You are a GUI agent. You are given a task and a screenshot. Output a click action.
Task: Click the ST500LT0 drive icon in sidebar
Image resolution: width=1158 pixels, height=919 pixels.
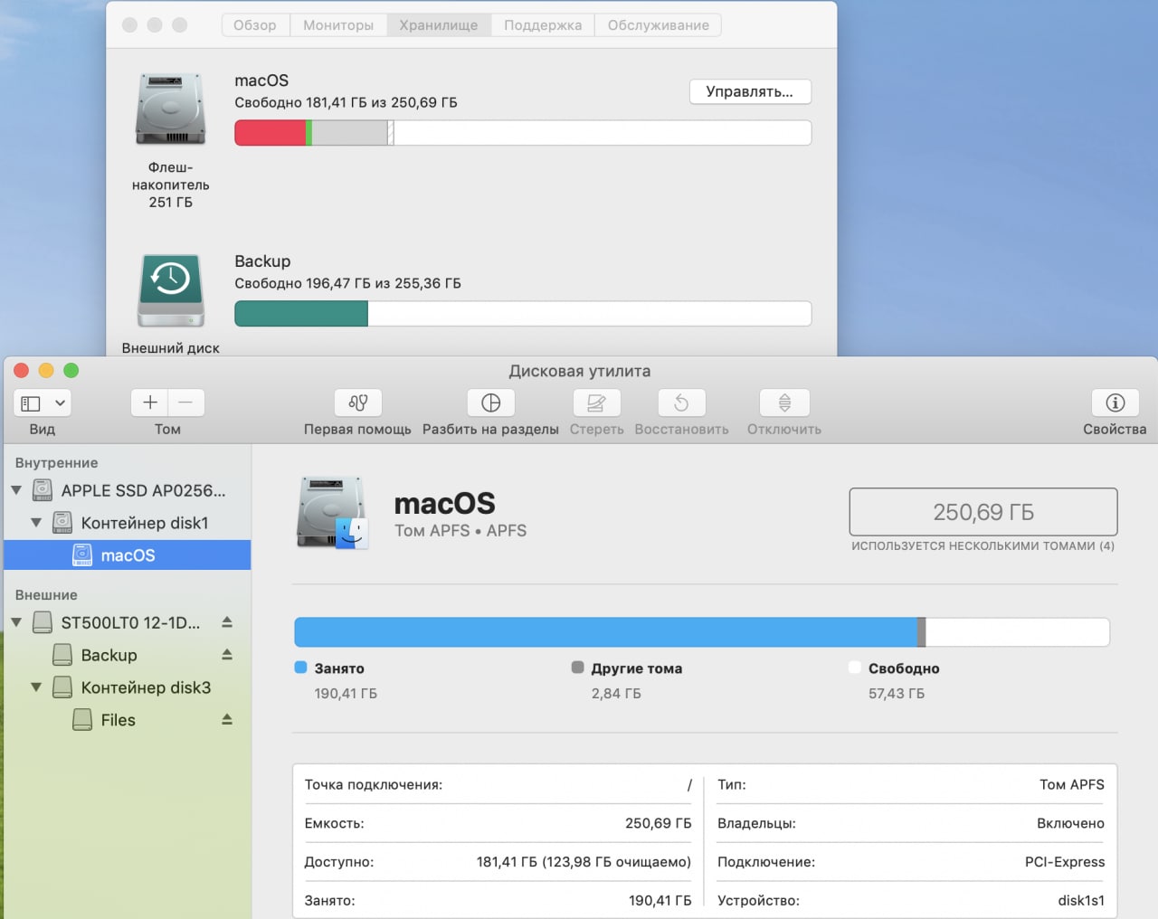[x=43, y=622]
